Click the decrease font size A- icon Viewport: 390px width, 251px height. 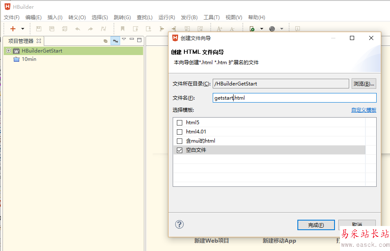point(232,29)
